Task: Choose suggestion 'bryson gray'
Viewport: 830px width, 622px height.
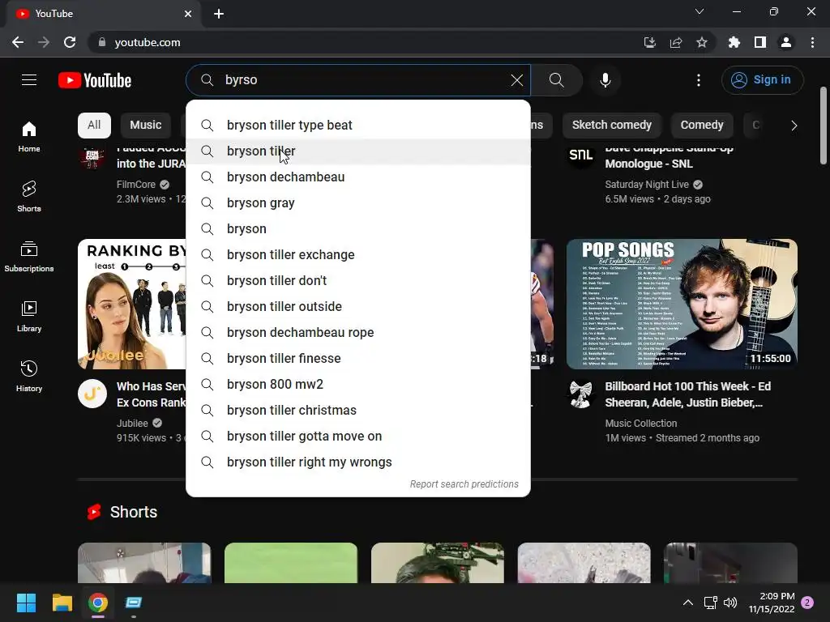Action: tap(358, 203)
